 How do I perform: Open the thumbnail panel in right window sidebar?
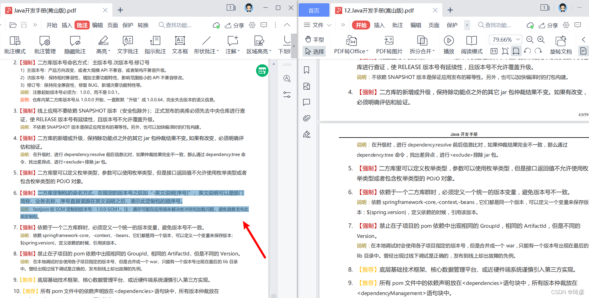point(306,86)
